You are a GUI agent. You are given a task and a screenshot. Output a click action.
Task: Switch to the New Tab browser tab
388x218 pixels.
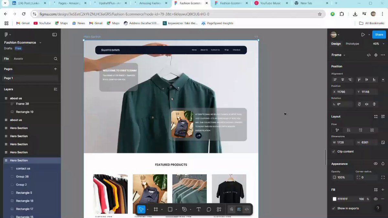[x=311, y=3]
